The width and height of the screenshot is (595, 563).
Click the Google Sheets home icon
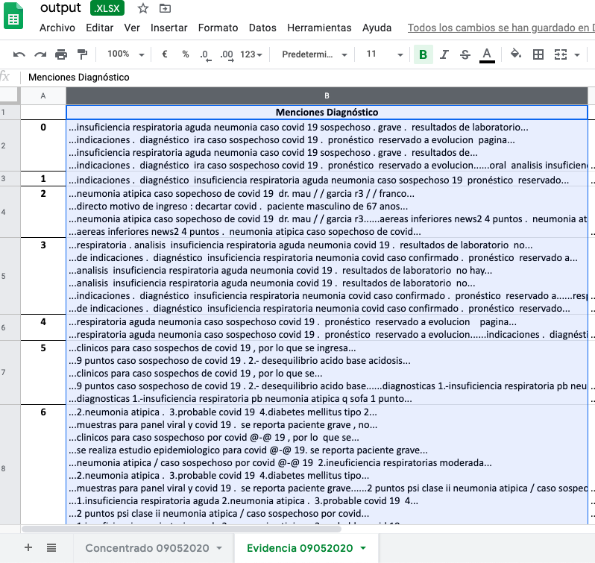13,16
